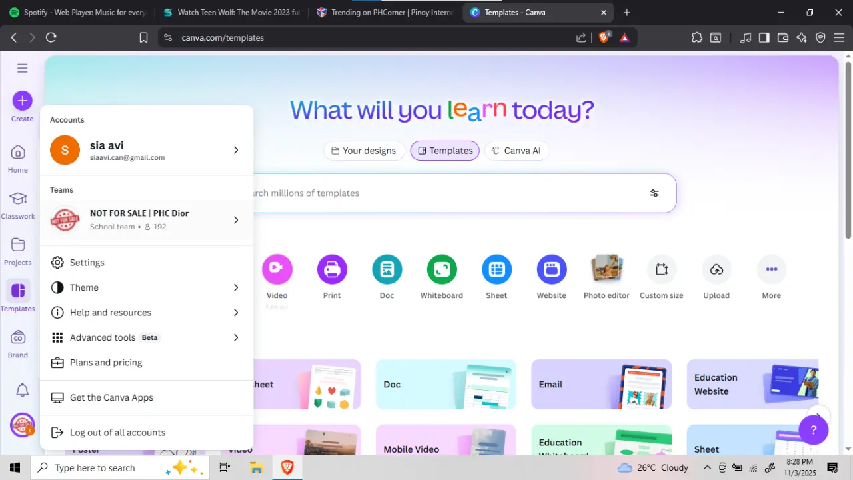Log out of all accounts
The image size is (853, 480).
point(147,433)
